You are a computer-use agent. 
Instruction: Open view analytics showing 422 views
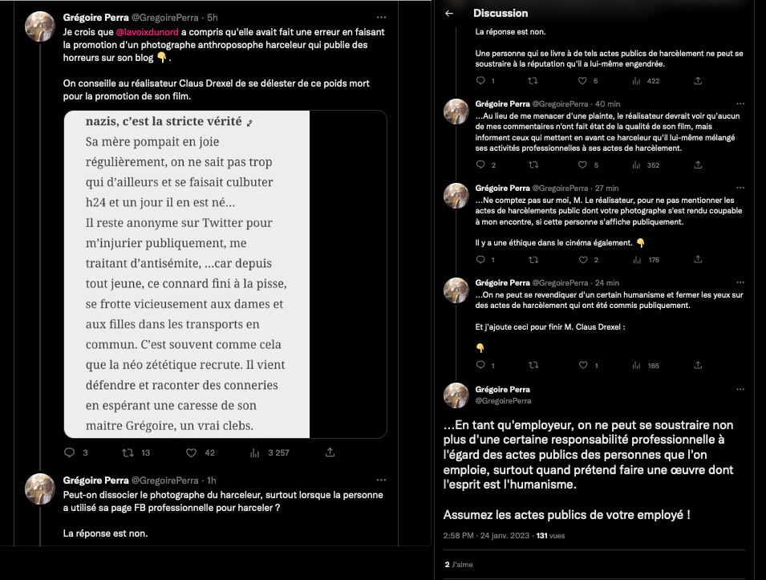pyautogui.click(x=636, y=81)
